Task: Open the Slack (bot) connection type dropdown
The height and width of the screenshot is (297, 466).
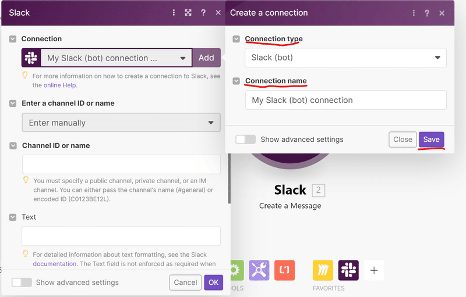Action: (x=345, y=58)
